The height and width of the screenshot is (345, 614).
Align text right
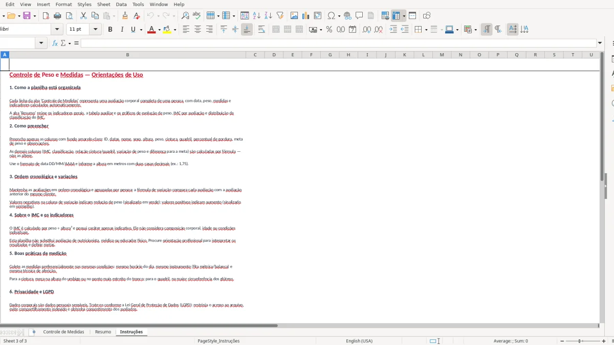pos(209,30)
